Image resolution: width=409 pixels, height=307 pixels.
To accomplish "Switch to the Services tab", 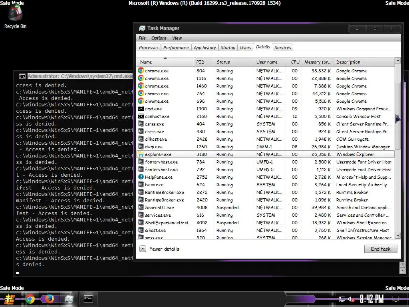I will pos(283,48).
